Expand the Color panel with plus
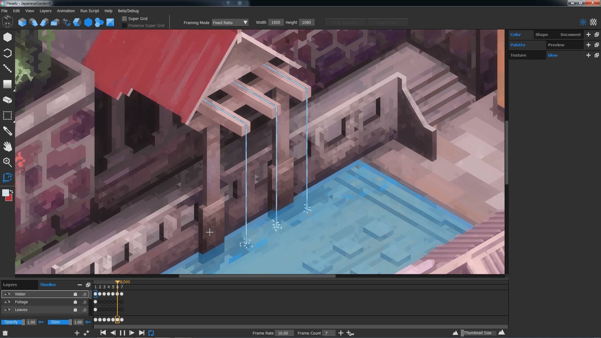The height and width of the screenshot is (338, 601). (x=588, y=35)
